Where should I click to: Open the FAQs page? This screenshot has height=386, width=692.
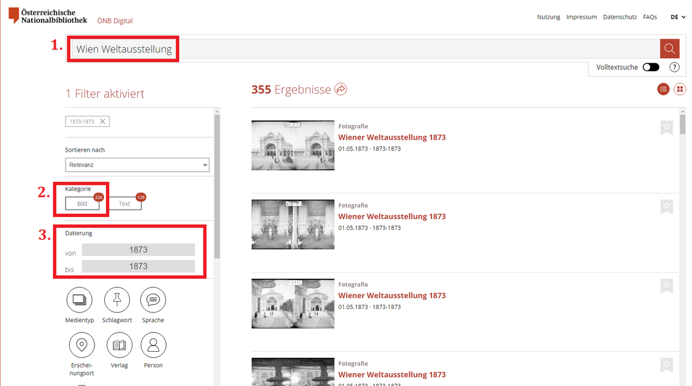650,17
